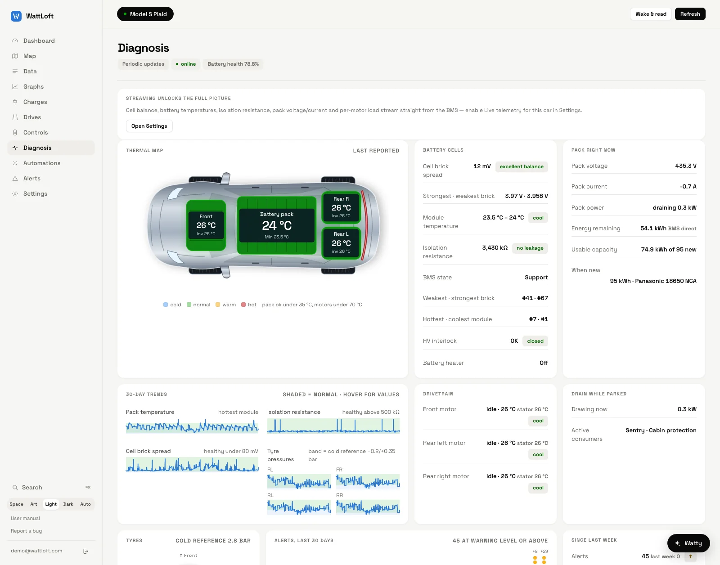Click the Data list icon in sidebar
Screen dimensions: 720x565
(x=15, y=72)
